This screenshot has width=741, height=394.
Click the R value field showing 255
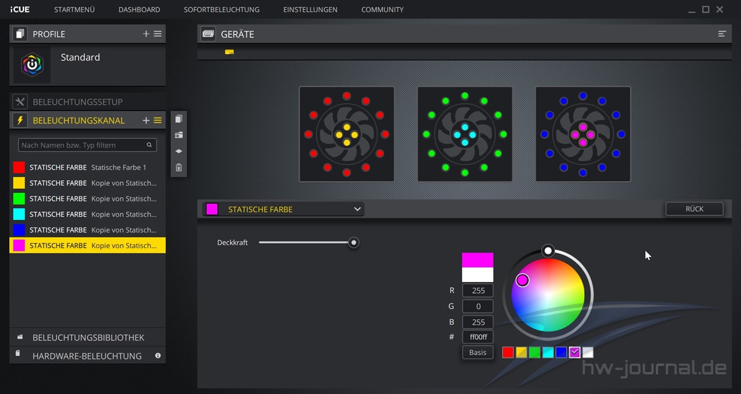coord(478,290)
